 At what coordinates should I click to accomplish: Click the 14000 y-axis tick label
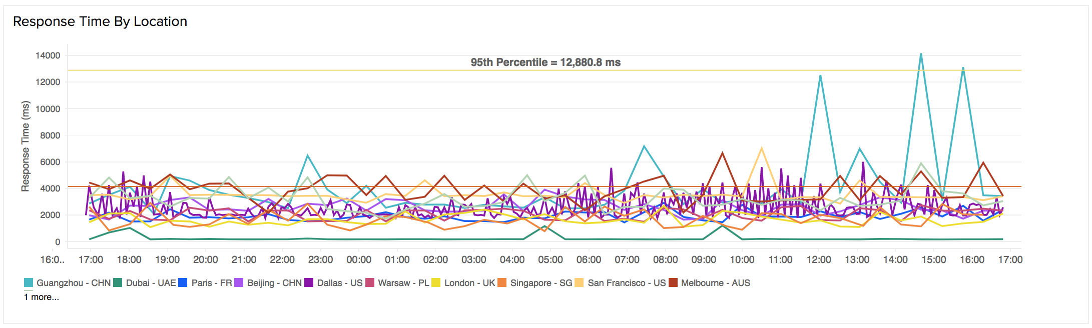pyautogui.click(x=48, y=55)
